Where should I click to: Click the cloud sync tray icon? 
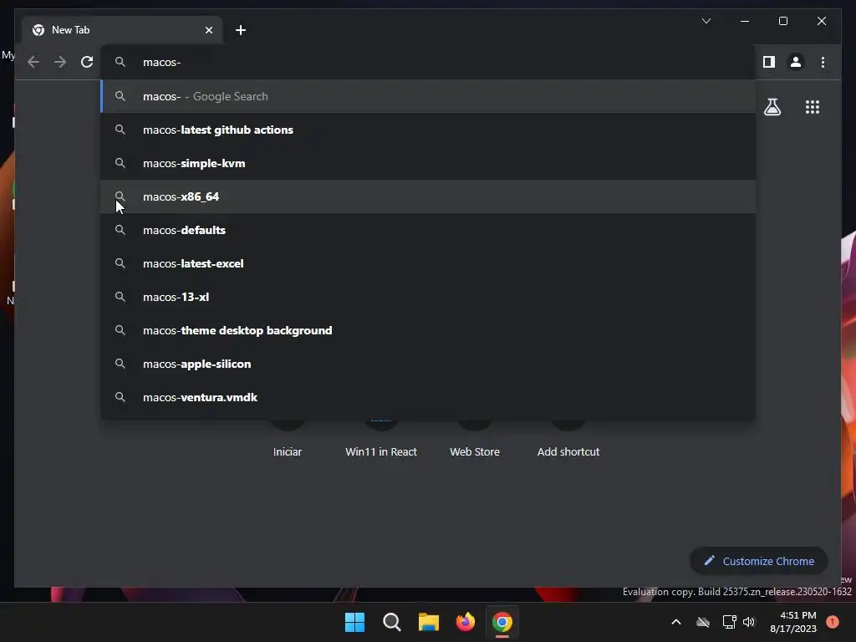click(x=703, y=622)
